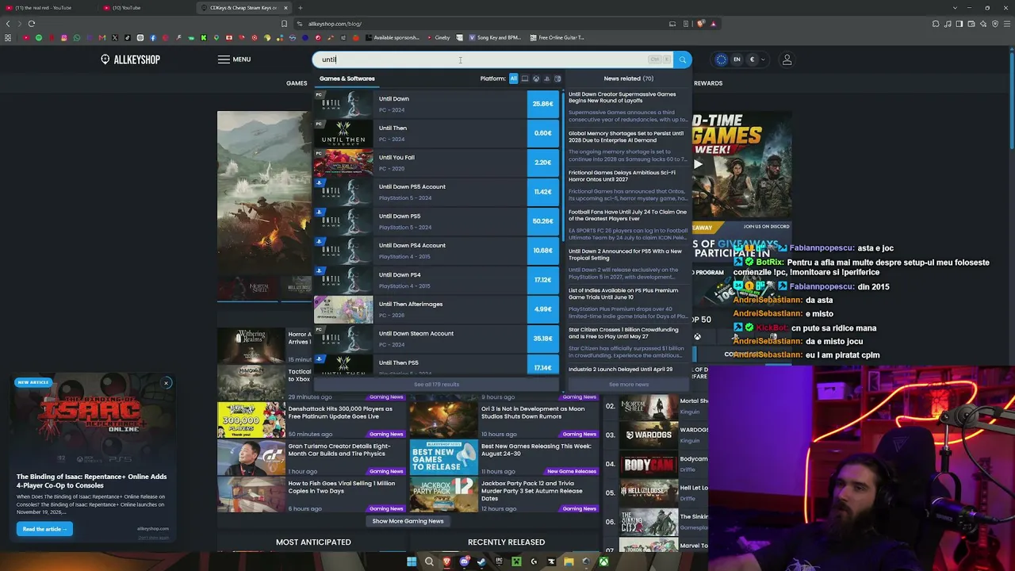Viewport: 1015px width, 571px height.
Task: Open Minecraft from the taskbar
Action: 516,561
